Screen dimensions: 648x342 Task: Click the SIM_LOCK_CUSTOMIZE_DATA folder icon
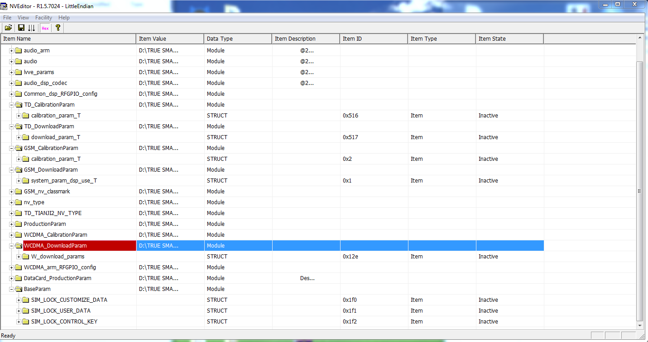click(26, 300)
